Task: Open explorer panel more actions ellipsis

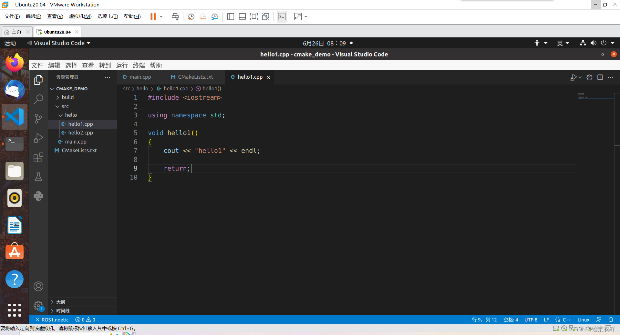Action: tap(108, 77)
